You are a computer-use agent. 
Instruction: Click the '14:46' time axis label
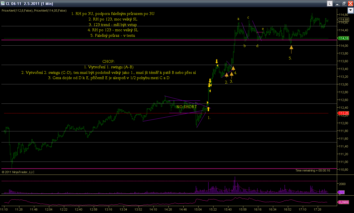tap(183, 210)
